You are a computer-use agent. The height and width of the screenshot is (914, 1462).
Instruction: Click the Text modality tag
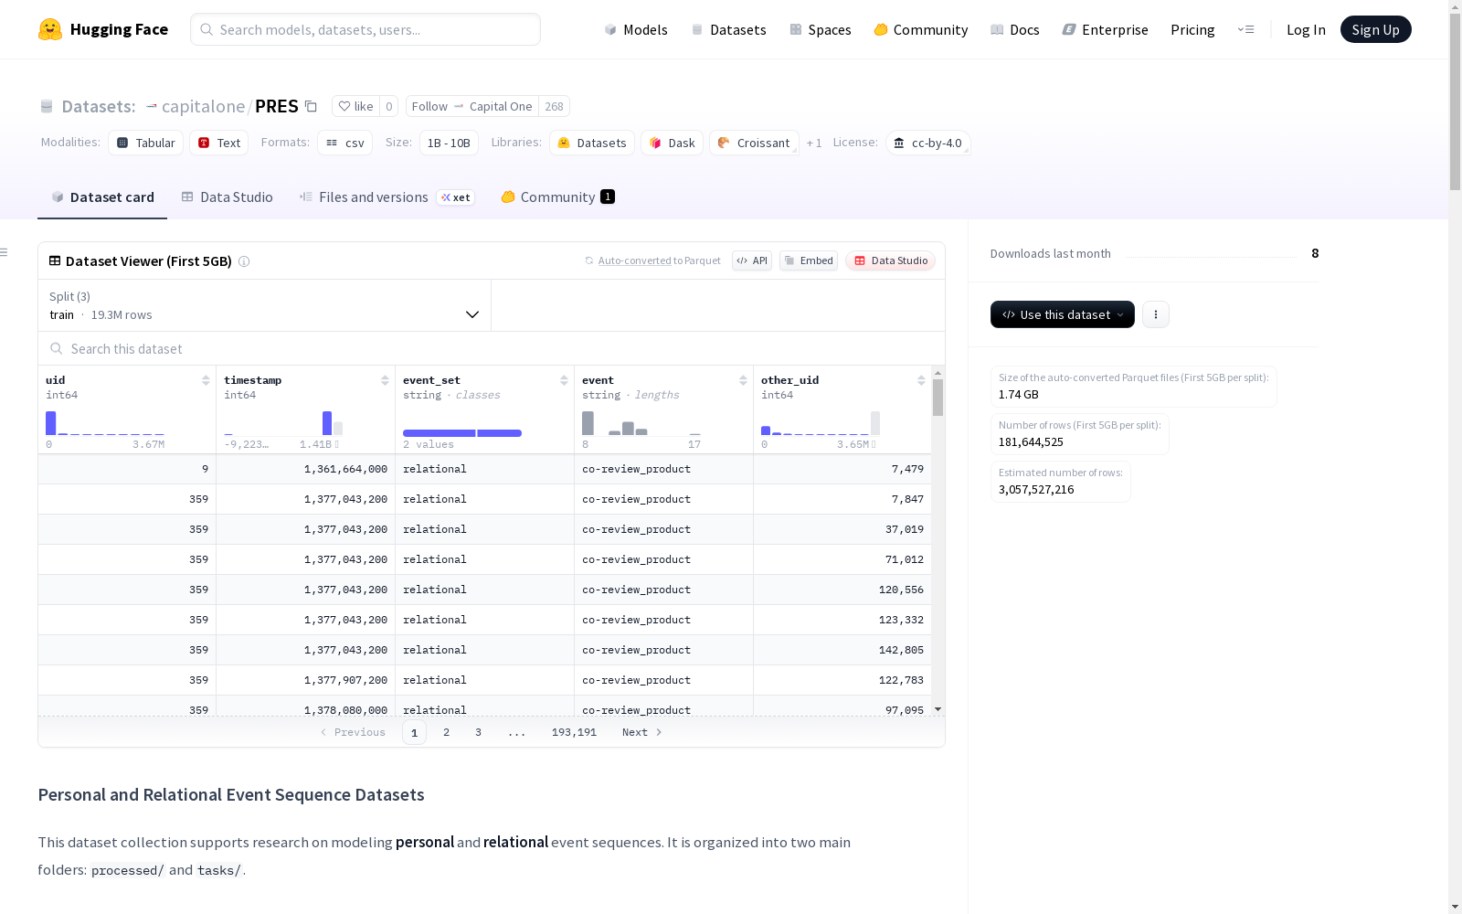[219, 143]
